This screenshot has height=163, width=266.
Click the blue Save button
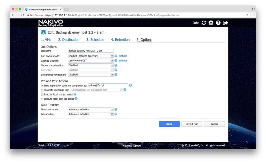tap(169, 124)
